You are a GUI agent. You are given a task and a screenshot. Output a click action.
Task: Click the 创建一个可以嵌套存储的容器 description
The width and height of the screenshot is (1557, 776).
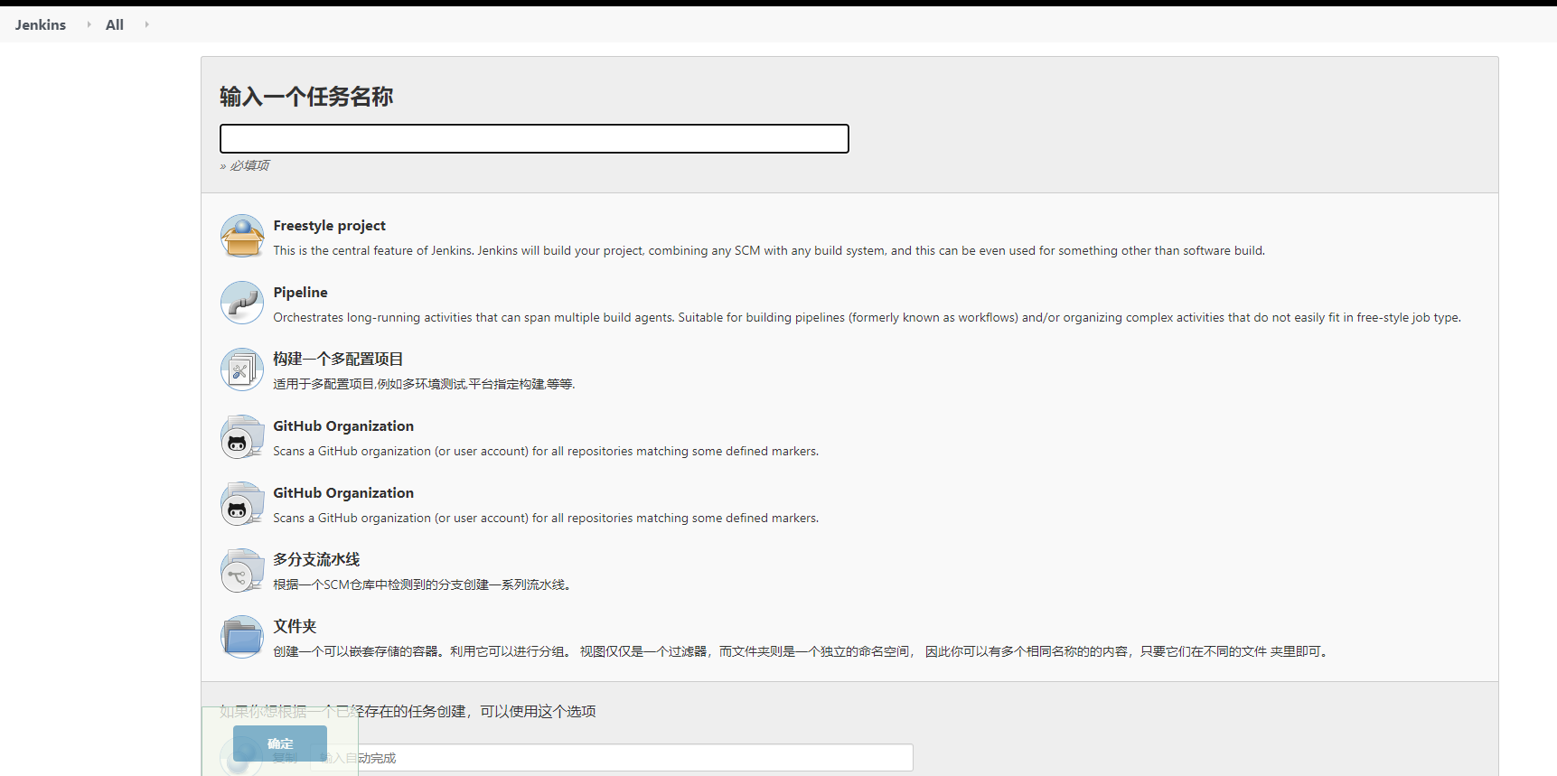tap(802, 652)
